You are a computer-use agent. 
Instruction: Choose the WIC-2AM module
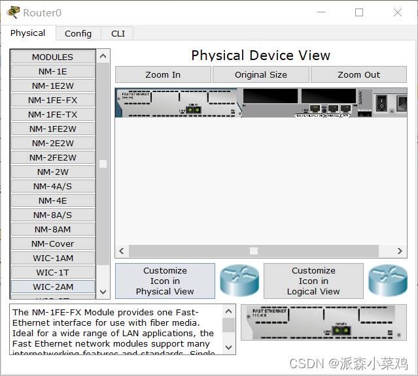tap(53, 287)
